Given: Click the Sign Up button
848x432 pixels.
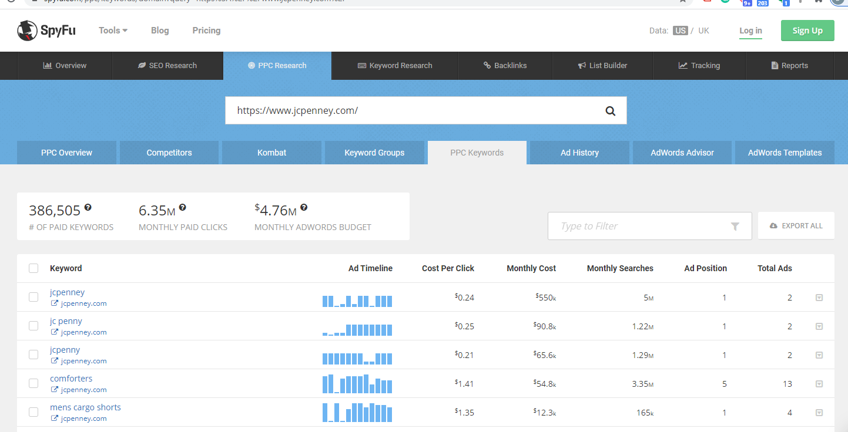Looking at the screenshot, I should pos(807,31).
